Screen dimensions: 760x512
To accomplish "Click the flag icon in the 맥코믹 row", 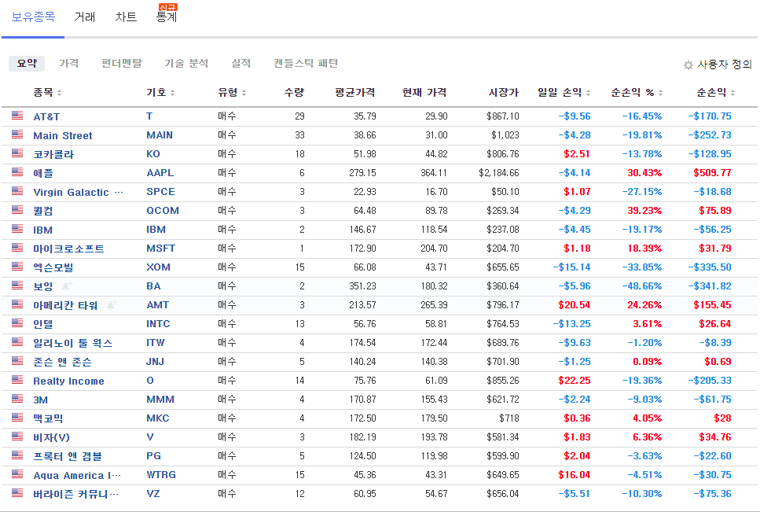I will [17, 418].
